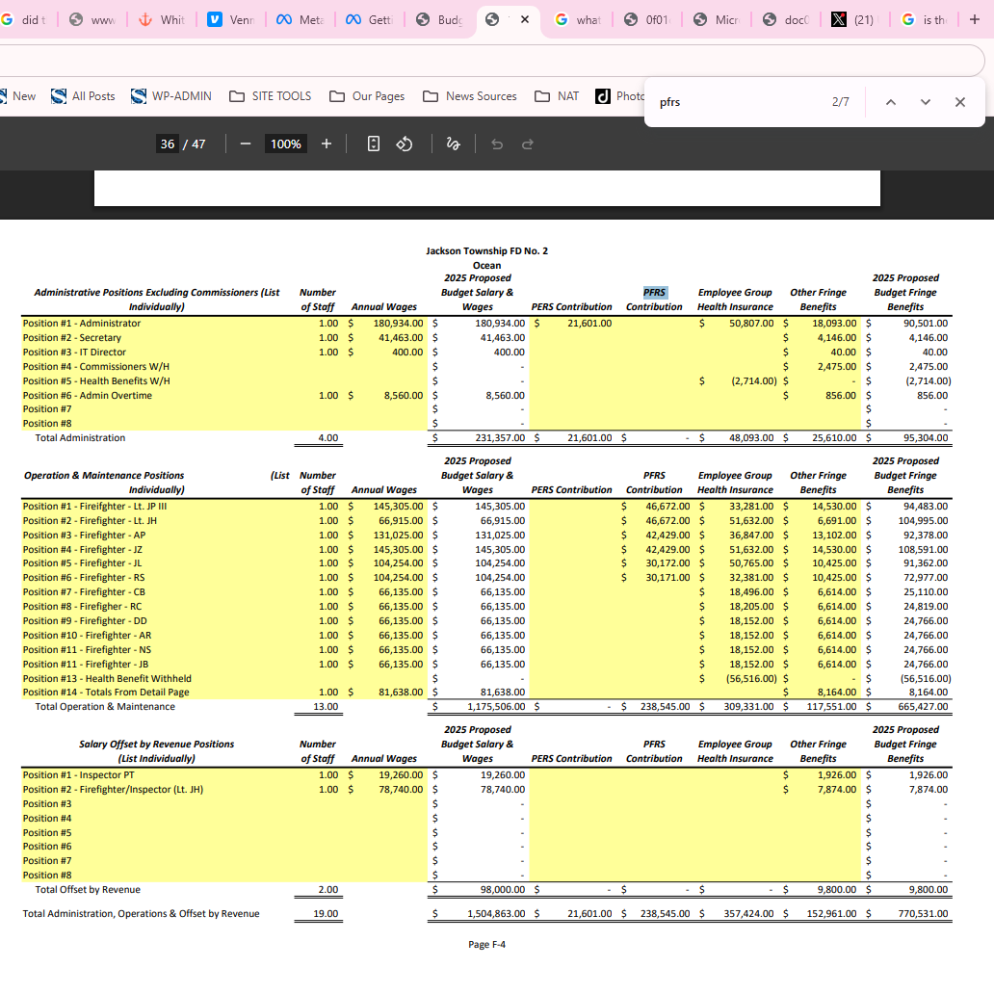Click the 231,357.00 administration wages total
994x994 pixels.
click(500, 438)
